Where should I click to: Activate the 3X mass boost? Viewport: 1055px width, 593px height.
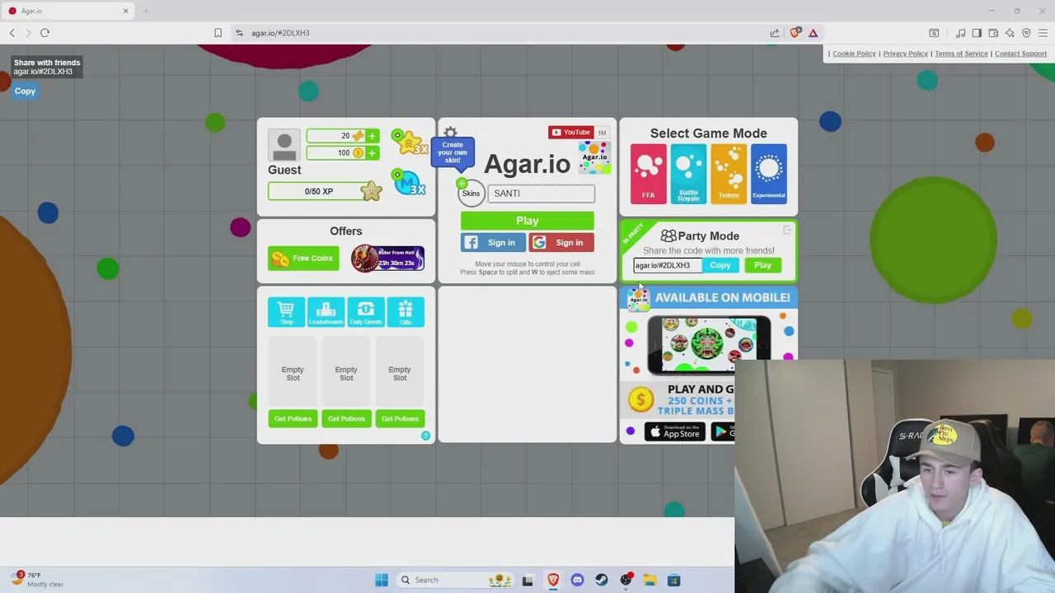[409, 183]
